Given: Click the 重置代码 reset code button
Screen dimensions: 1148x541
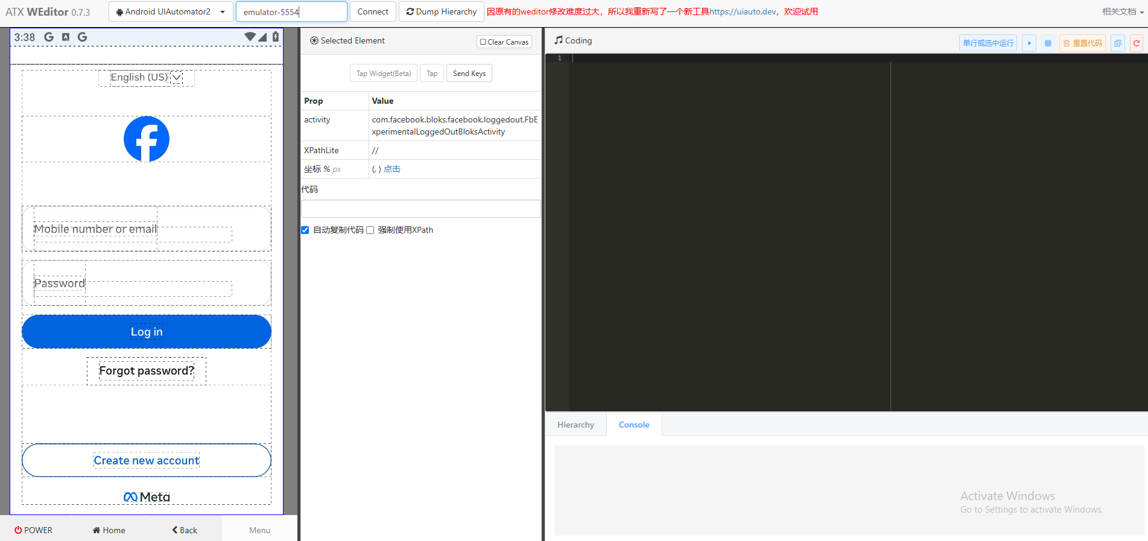Looking at the screenshot, I should [x=1082, y=43].
